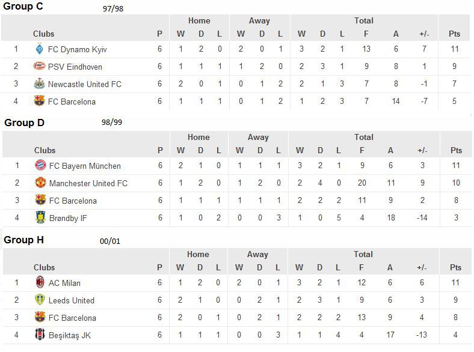Click the Newcastle United FC crest
The image size is (474, 352).
pyautogui.click(x=39, y=83)
